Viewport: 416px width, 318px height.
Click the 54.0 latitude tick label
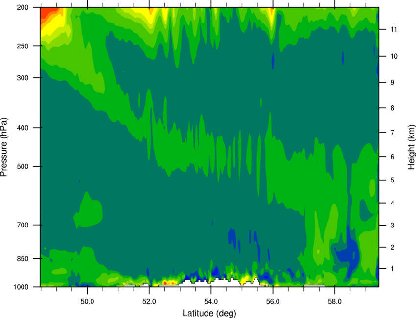coord(211,301)
